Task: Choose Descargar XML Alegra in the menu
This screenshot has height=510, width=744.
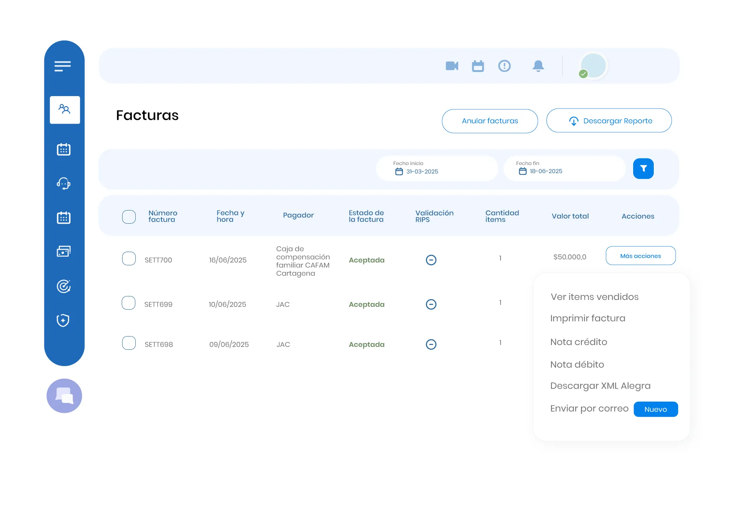Action: coord(600,386)
